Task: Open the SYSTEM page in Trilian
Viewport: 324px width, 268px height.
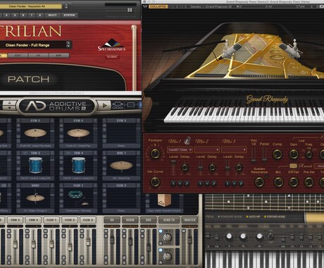Action: coord(69,16)
